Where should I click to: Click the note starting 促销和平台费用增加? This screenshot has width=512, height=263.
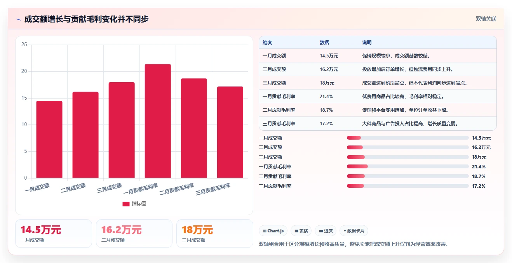(405, 110)
